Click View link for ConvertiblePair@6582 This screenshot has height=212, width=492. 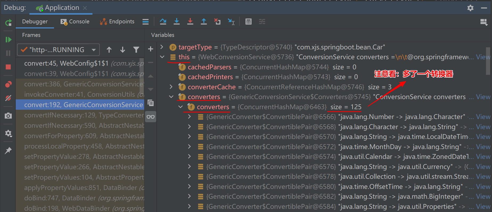(483, 196)
